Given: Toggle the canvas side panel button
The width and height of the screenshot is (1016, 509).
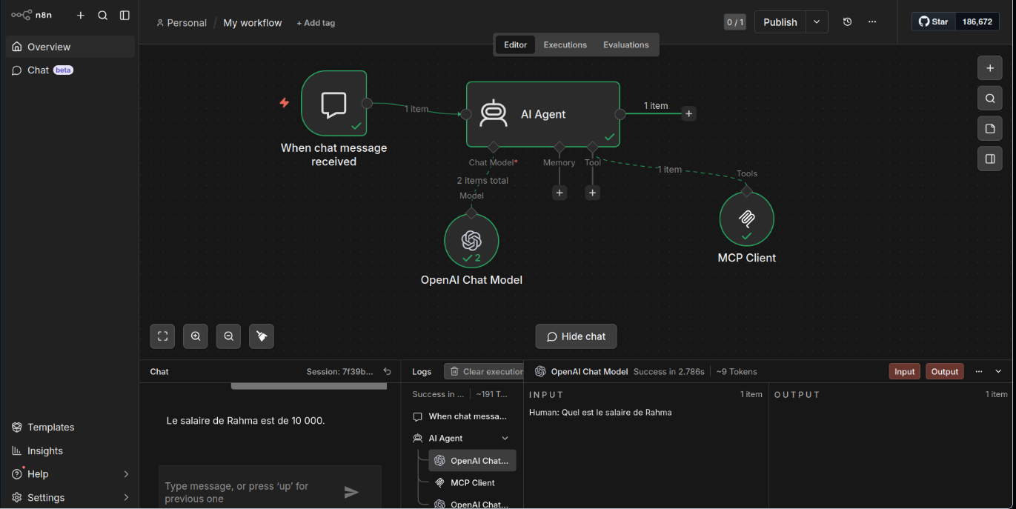Looking at the screenshot, I should coord(989,159).
